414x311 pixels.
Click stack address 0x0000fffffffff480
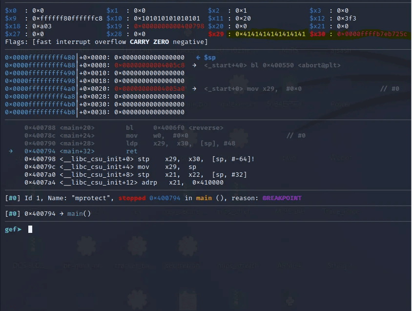pos(40,57)
